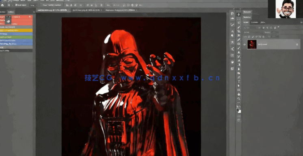303x156 pixels.
Task: Select the Gradient tool
Action: [239, 65]
